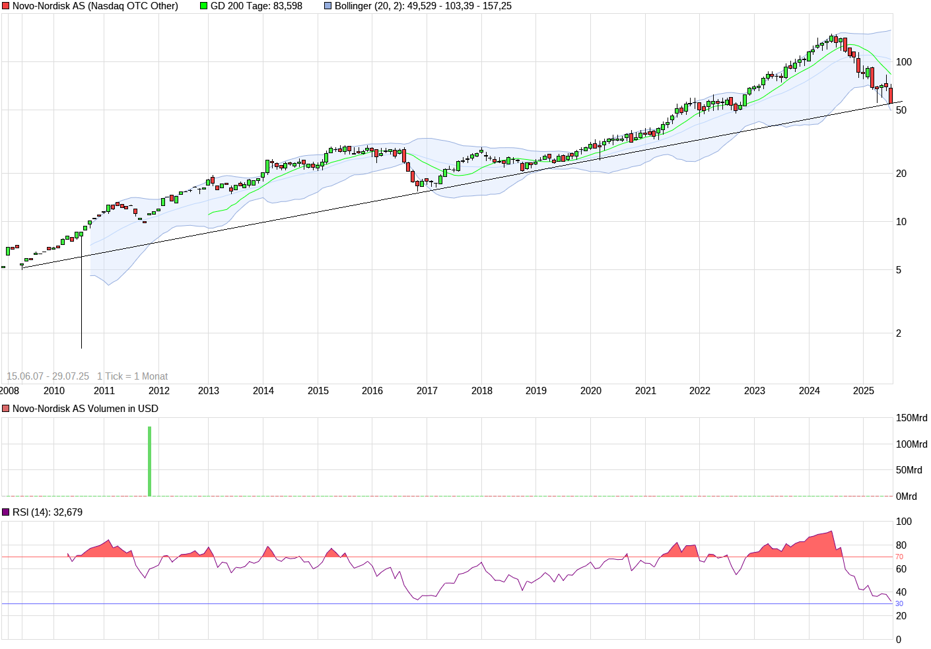931x649 pixels.
Task: Click the 2011 label on the time axis
Action: [x=104, y=391]
